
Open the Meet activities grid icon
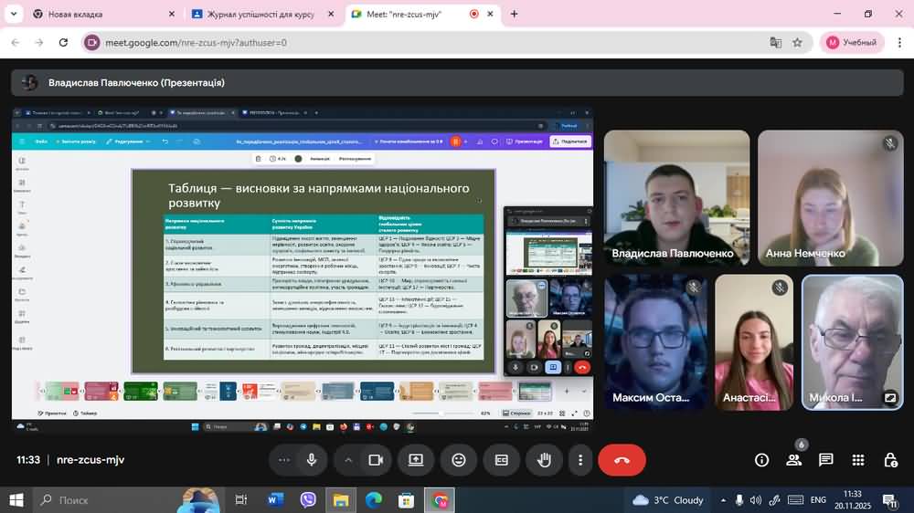858,460
